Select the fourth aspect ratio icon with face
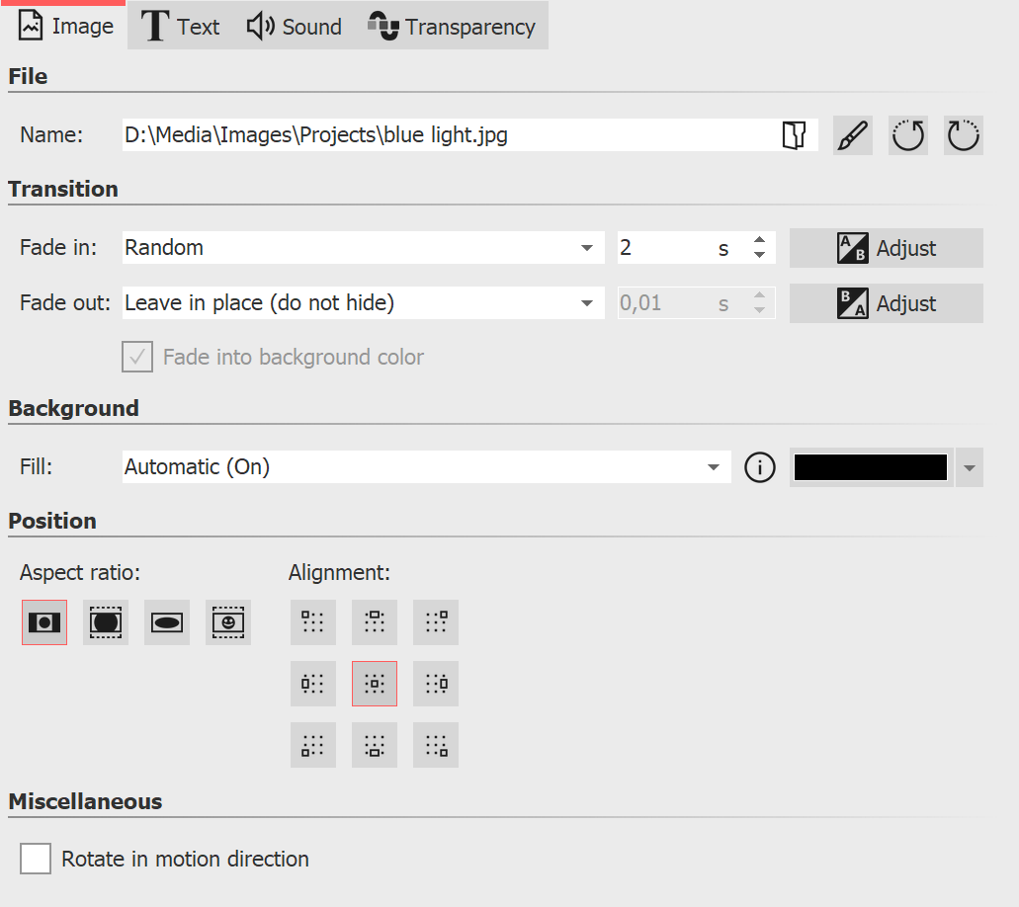 (227, 622)
